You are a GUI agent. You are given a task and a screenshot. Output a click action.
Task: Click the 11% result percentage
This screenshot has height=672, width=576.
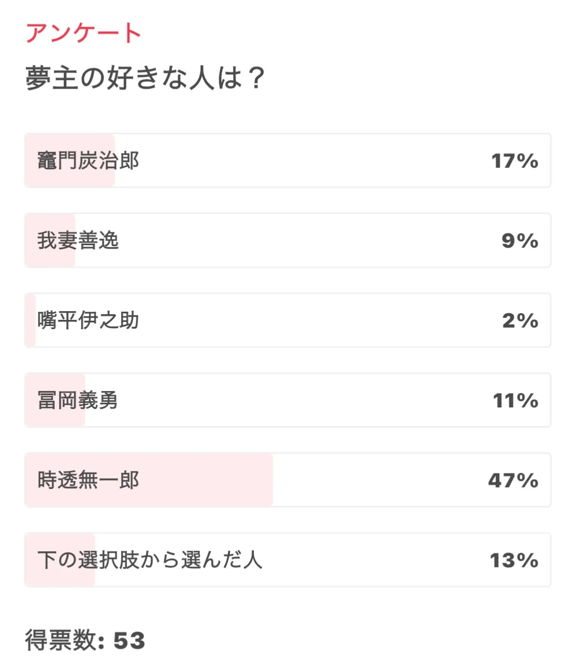[515, 400]
